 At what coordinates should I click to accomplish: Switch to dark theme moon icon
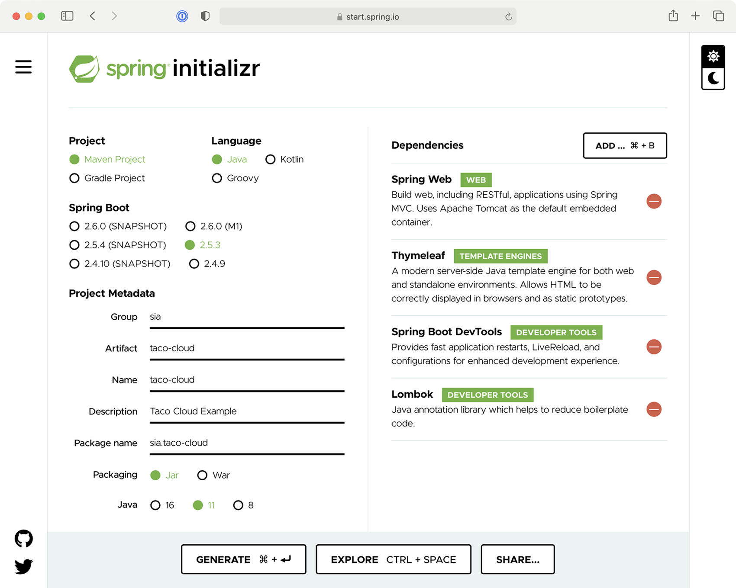(713, 78)
